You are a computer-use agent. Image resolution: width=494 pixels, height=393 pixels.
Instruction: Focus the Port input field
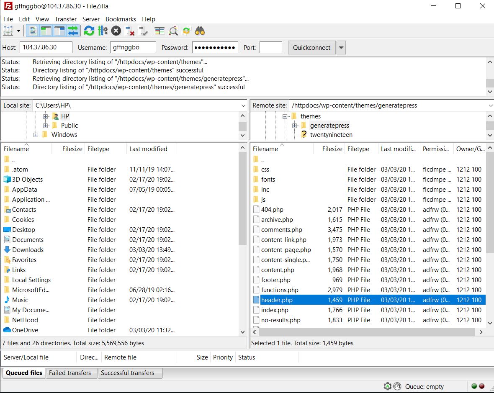[x=270, y=48]
